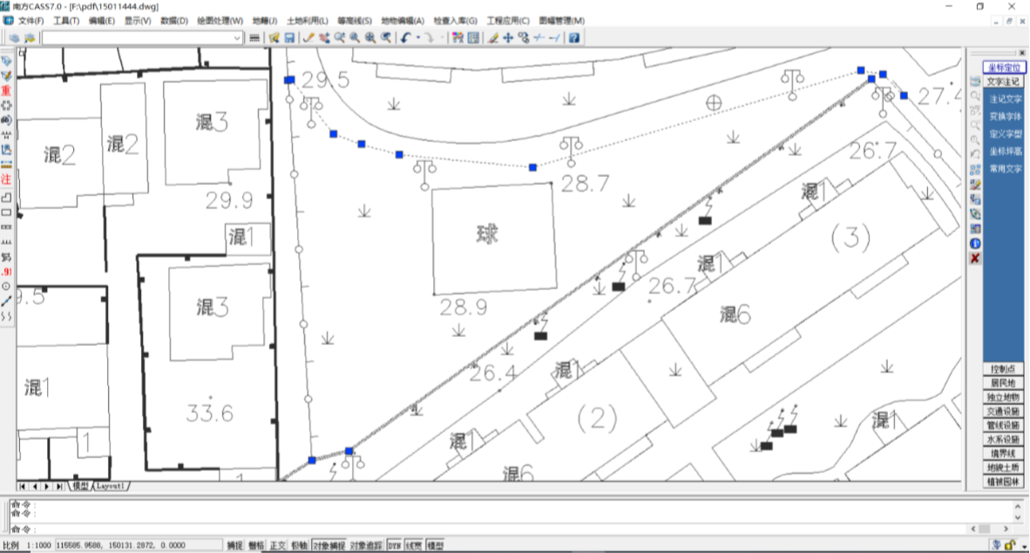Click the red 重 tool in left toolbar

(x=6, y=91)
